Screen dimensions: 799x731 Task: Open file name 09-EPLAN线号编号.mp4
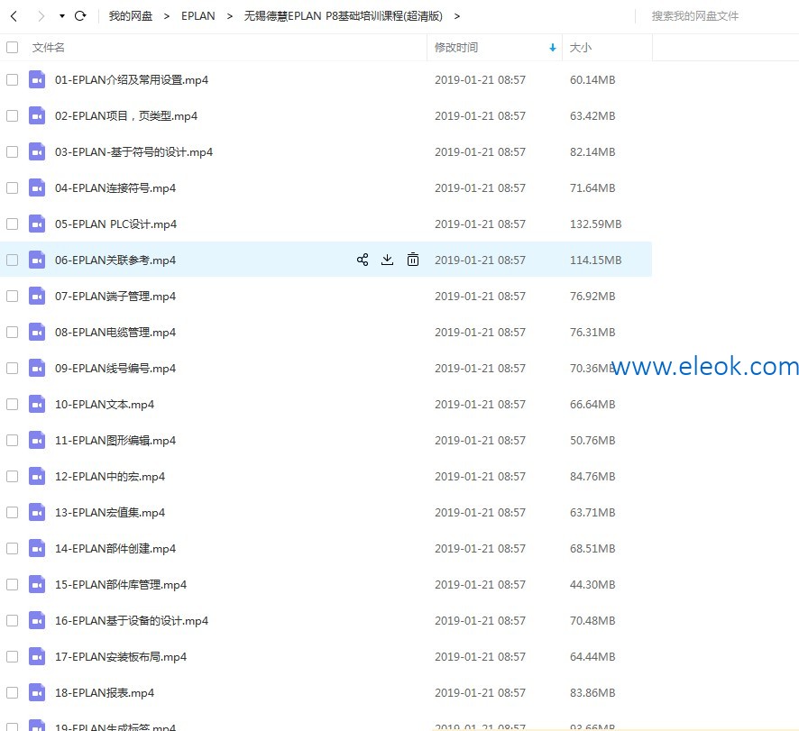click(115, 369)
